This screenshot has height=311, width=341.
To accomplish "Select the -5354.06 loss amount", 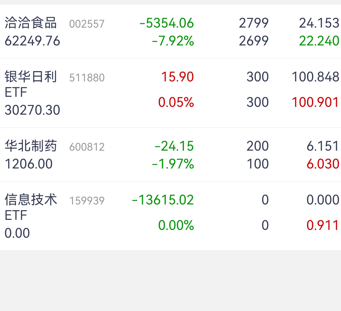I will pos(167,23).
